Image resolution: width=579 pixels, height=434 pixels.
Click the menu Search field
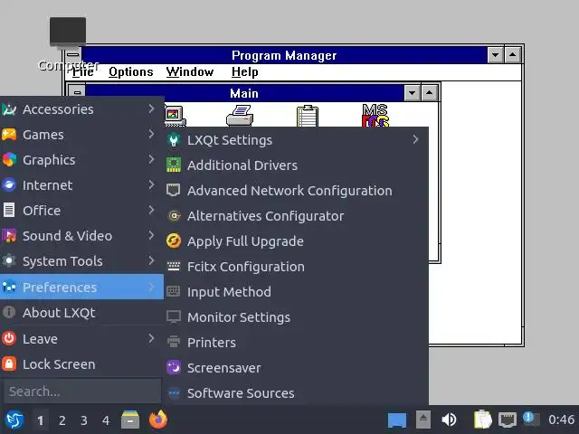click(x=82, y=391)
